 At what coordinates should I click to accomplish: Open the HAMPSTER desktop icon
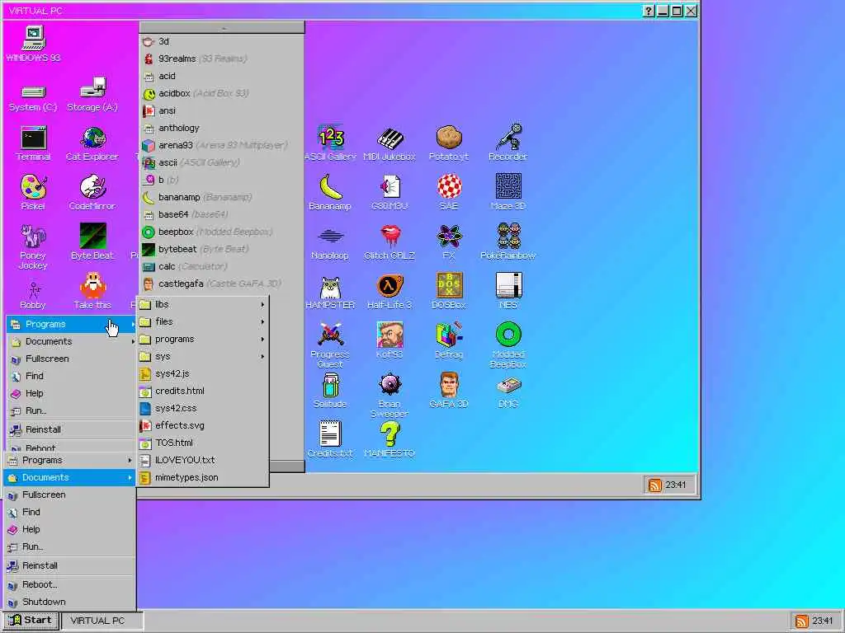pyautogui.click(x=330, y=293)
